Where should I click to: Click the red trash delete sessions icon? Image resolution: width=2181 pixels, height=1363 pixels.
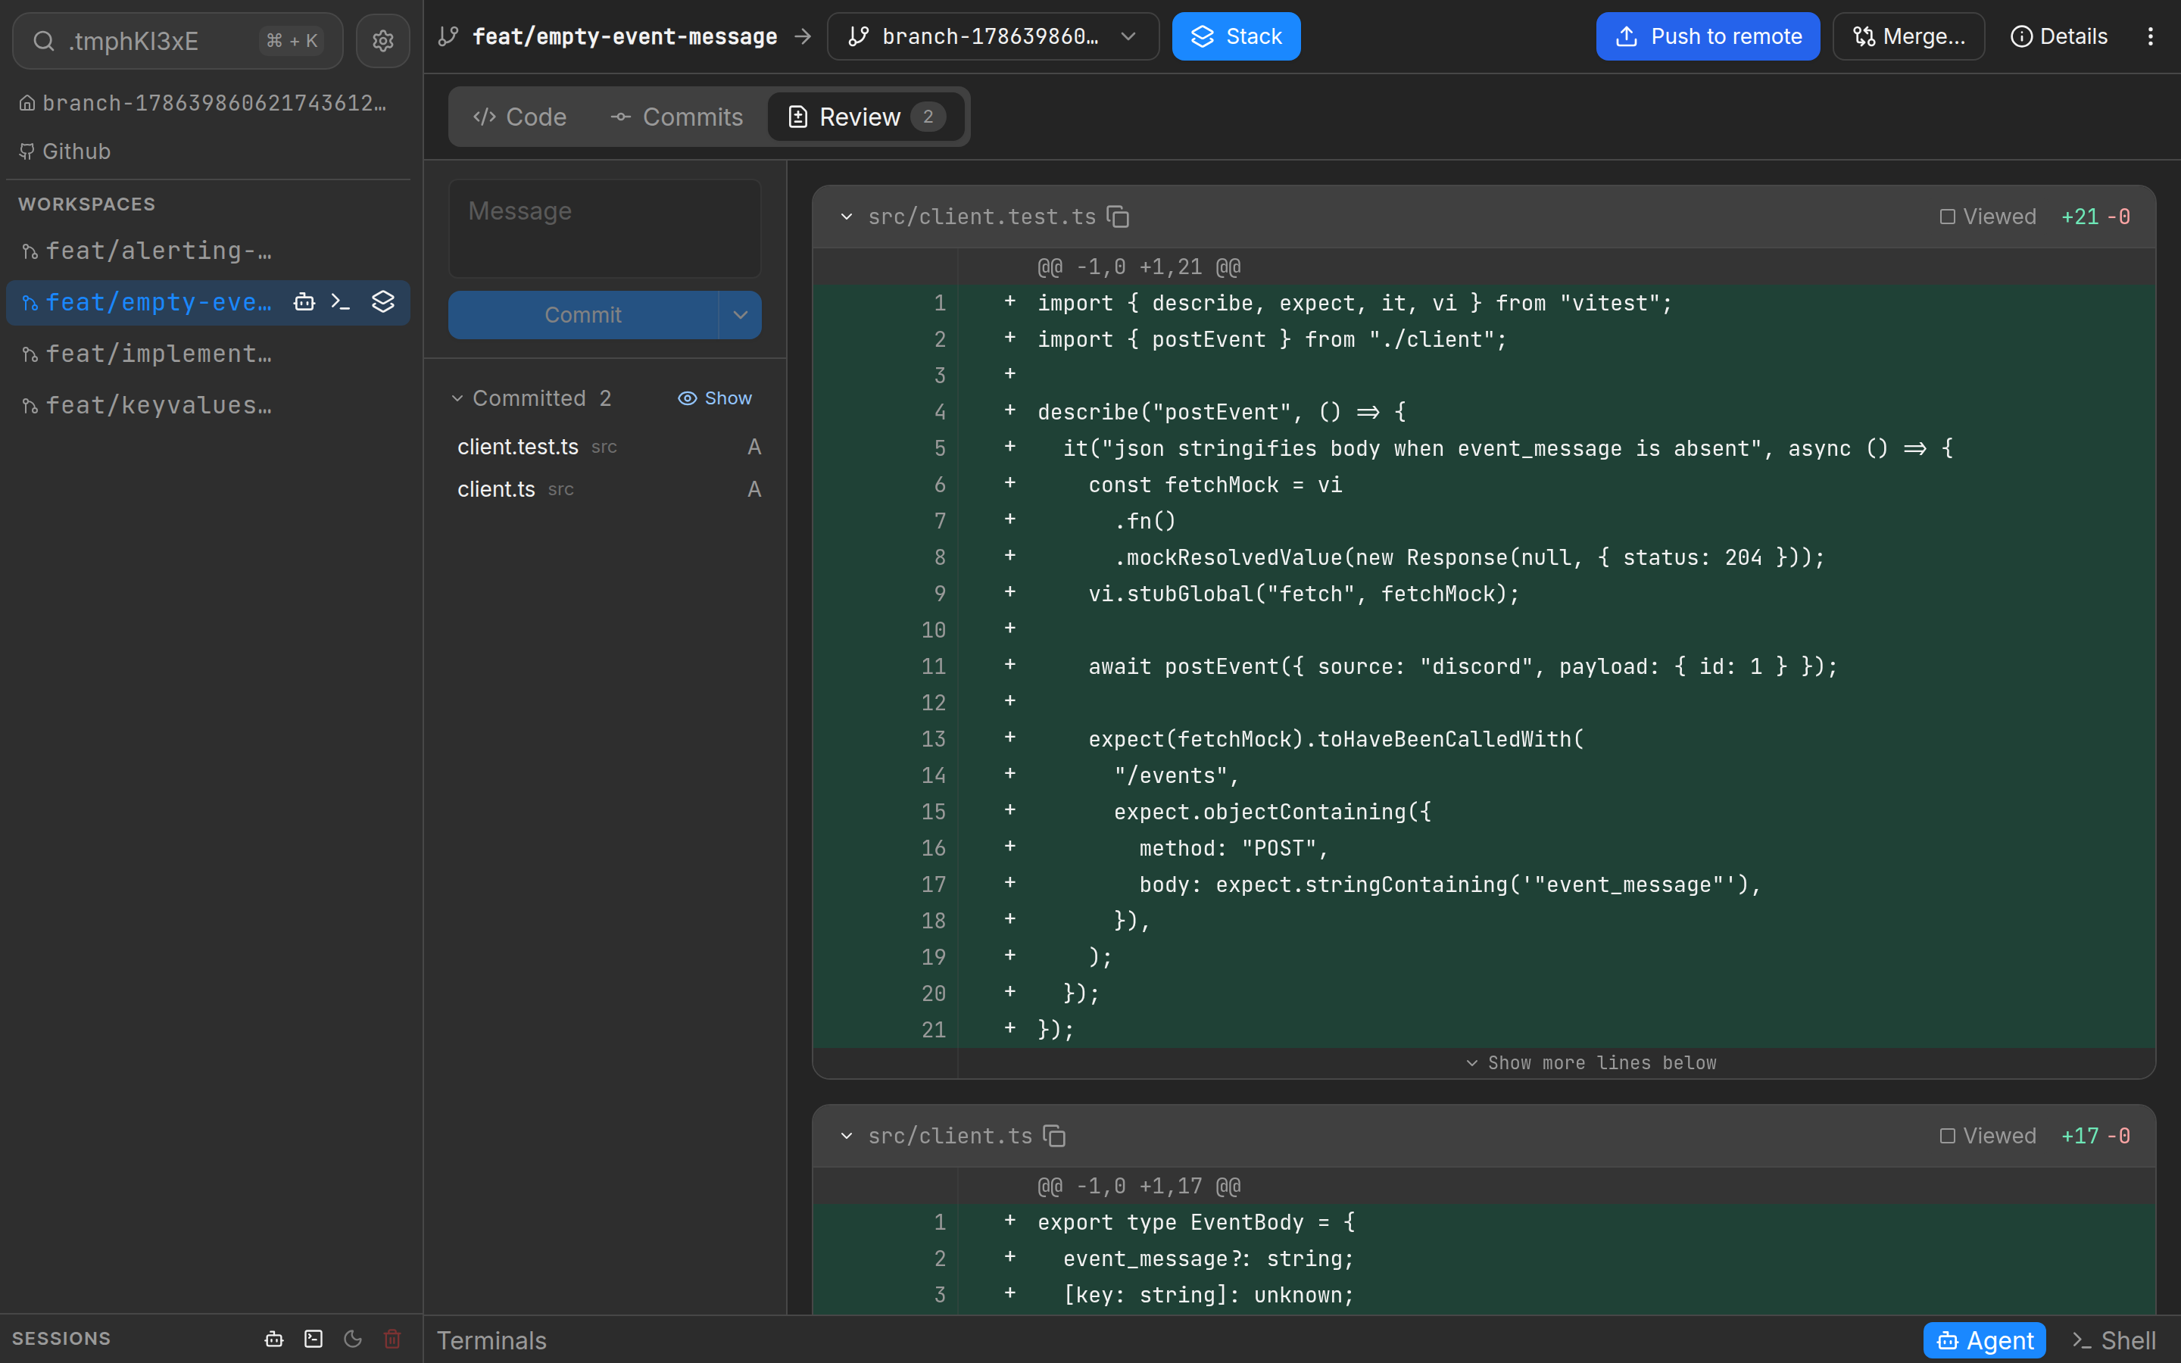click(392, 1339)
